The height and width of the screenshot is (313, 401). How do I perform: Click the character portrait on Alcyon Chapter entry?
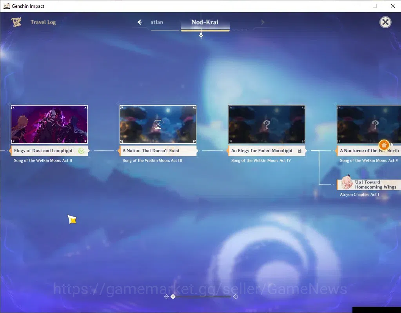click(347, 182)
